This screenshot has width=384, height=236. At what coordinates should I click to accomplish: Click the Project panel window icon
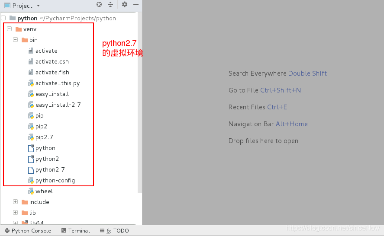[7, 5]
